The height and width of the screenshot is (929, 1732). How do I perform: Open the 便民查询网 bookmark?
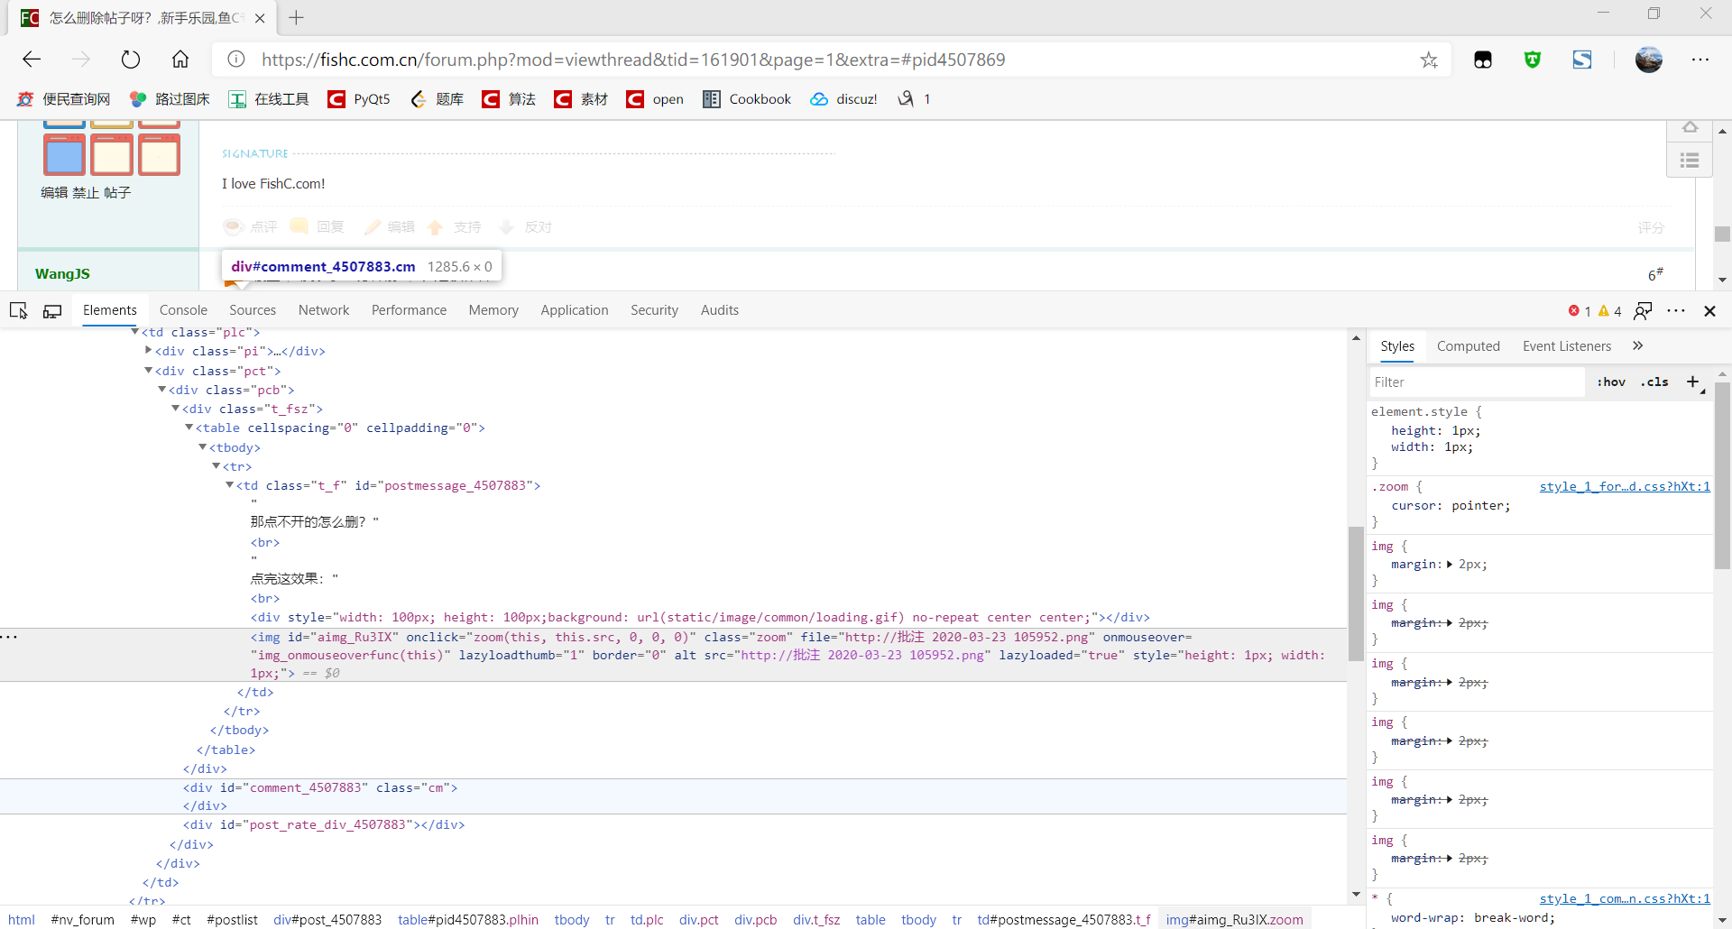point(63,99)
